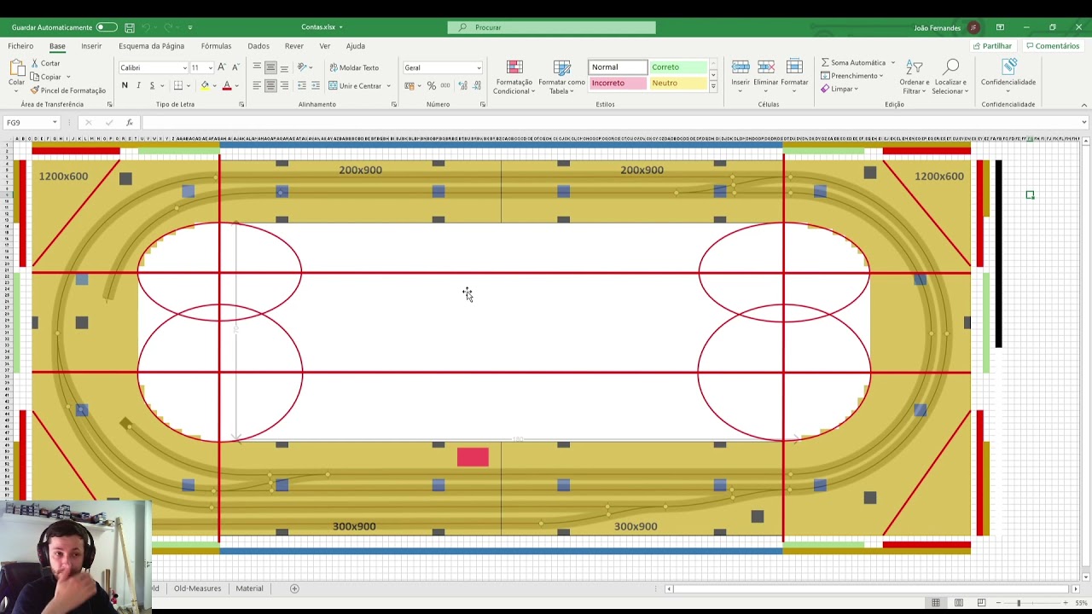Click align right icon
Image resolution: width=1092 pixels, height=614 pixels.
coord(284,85)
